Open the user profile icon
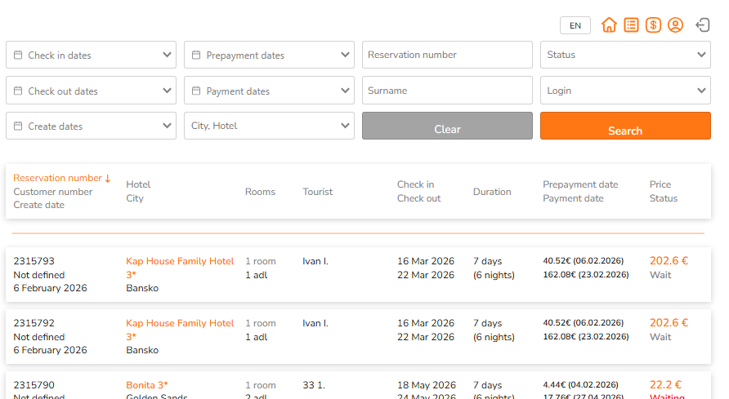 (x=675, y=25)
